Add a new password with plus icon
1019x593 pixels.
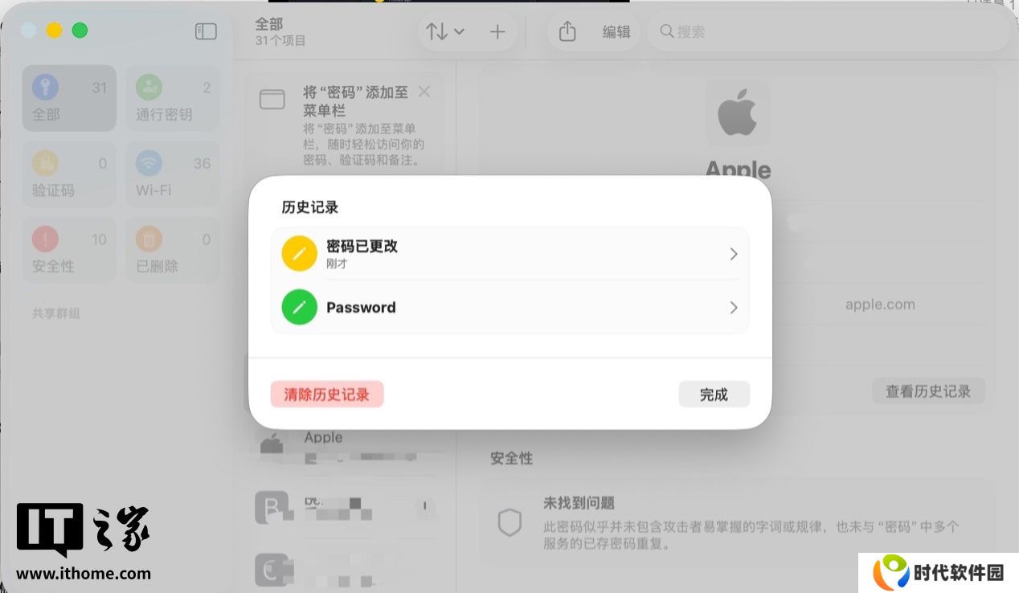[497, 31]
